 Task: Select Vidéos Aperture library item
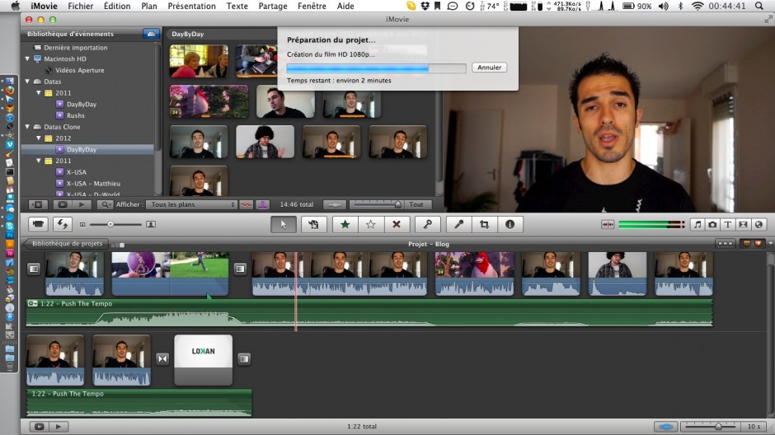(x=80, y=70)
